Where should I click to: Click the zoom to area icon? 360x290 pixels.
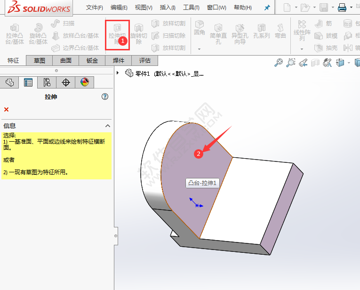tap(291, 63)
